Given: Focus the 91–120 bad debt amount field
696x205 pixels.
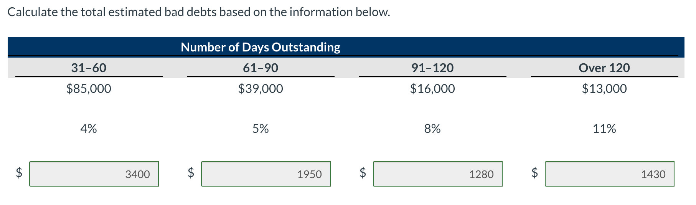Looking at the screenshot, I should (x=438, y=174).
